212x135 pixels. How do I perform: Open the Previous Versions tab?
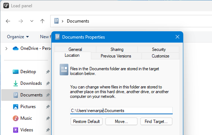click(x=116, y=56)
